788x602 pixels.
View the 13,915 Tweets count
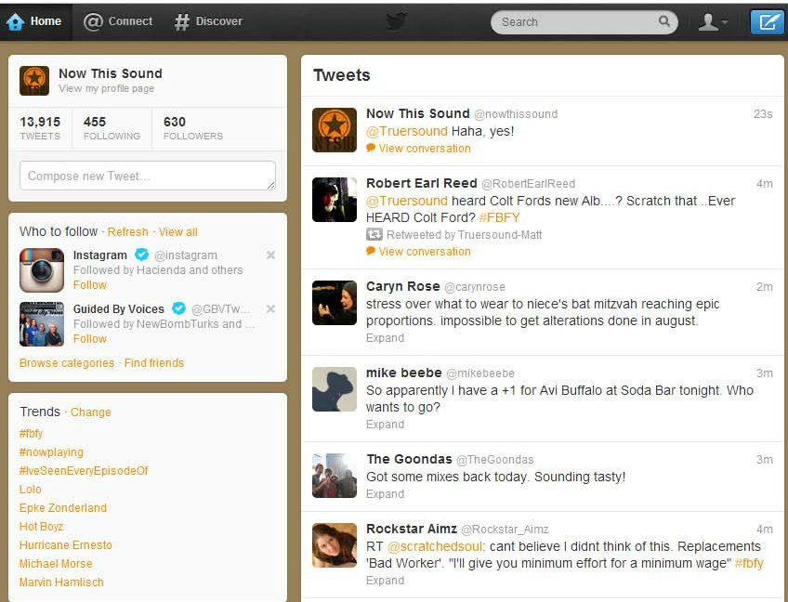click(40, 128)
